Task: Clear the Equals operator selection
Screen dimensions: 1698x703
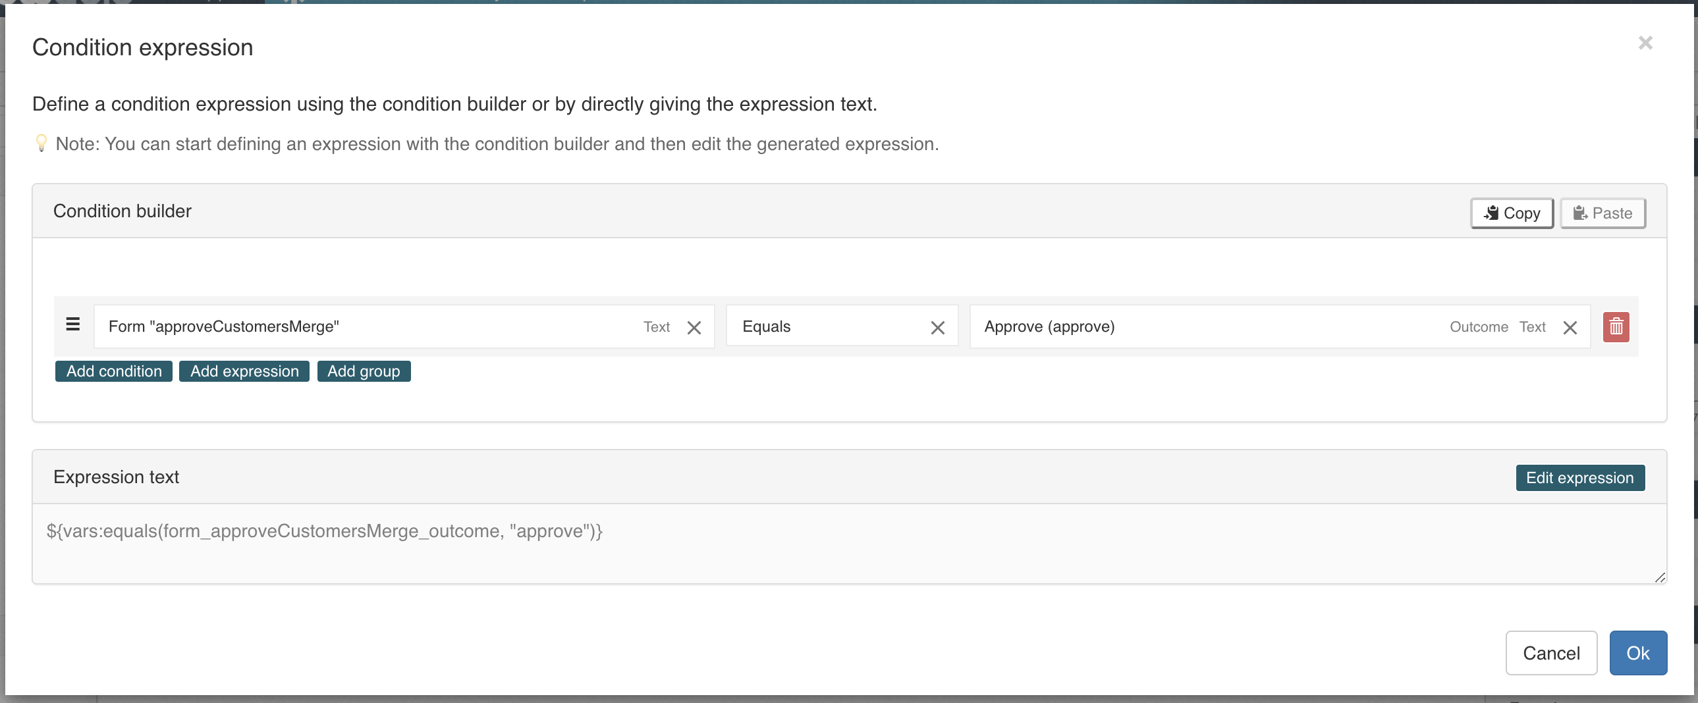Action: pyautogui.click(x=938, y=326)
